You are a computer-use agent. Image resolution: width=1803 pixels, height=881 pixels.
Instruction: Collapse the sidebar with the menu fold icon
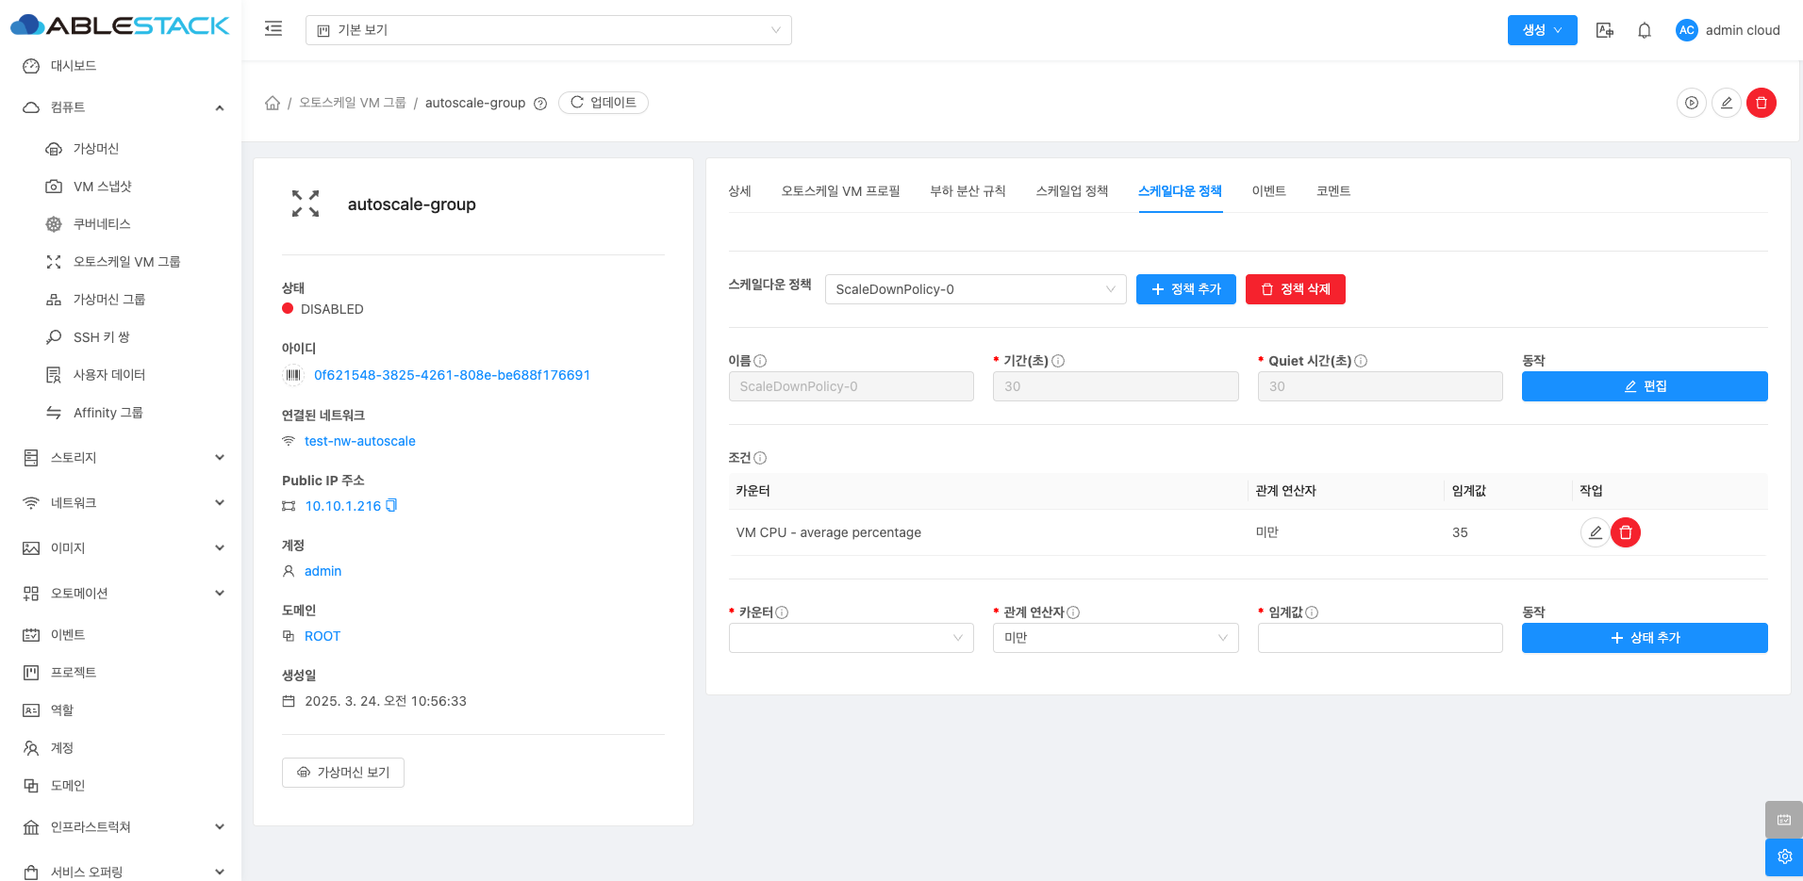(273, 29)
